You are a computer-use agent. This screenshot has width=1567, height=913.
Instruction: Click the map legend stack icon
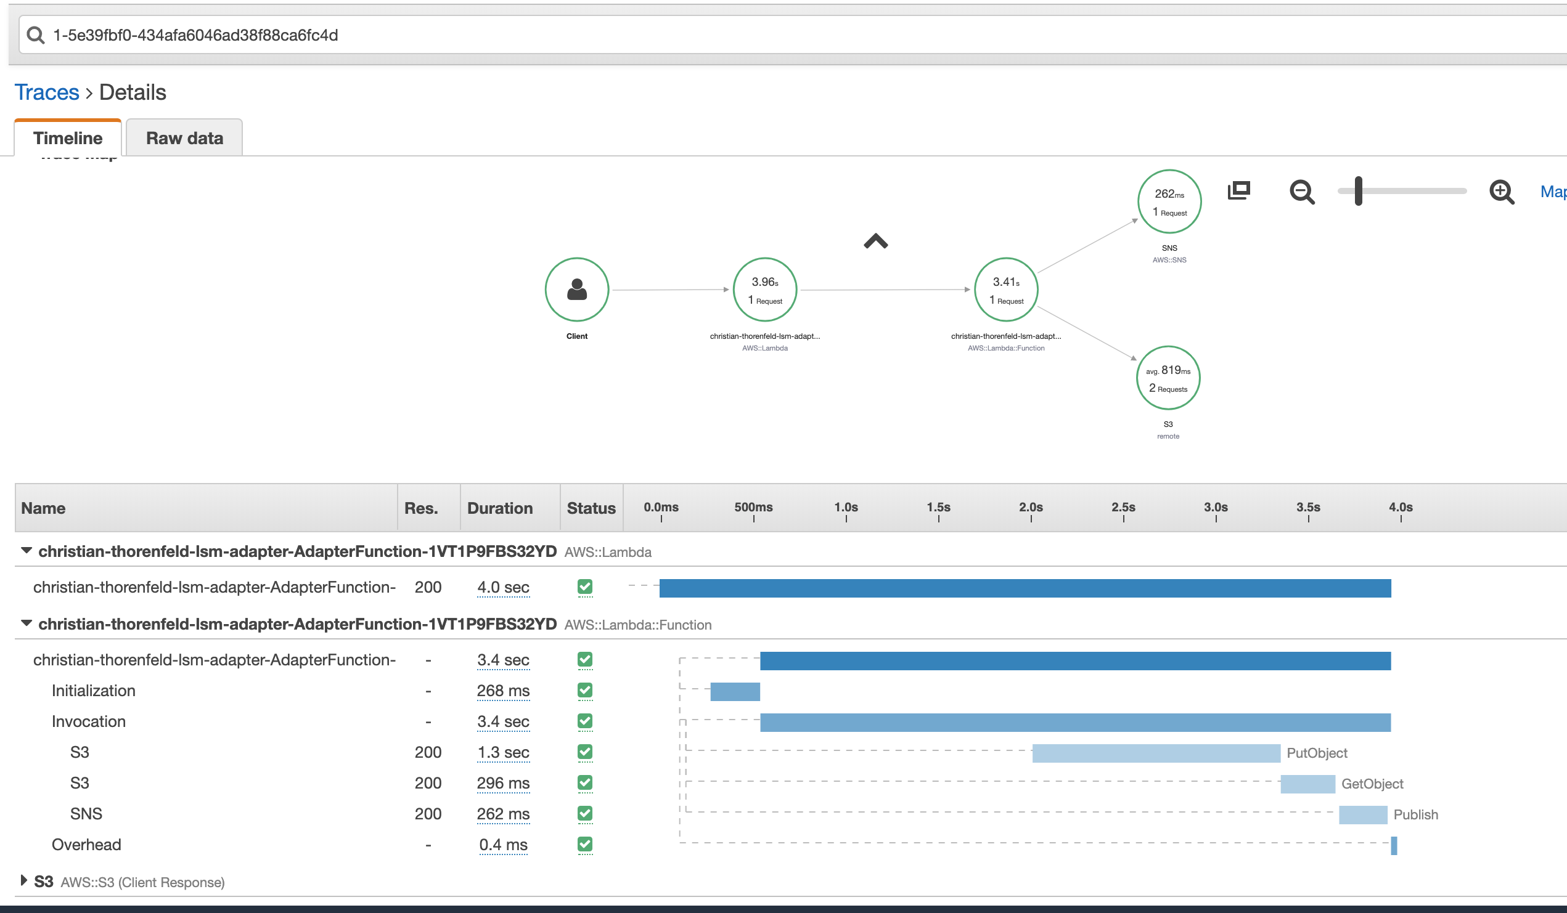coord(1238,190)
